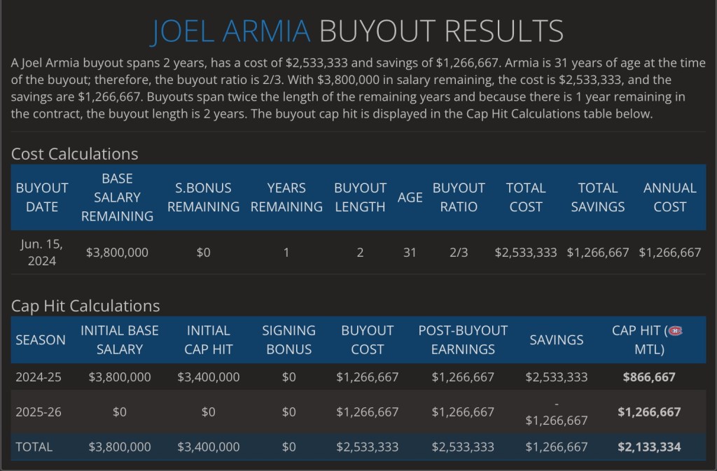Select the Post-Buyout Earnings column header
Screen dimensions: 717x471
click(x=462, y=339)
